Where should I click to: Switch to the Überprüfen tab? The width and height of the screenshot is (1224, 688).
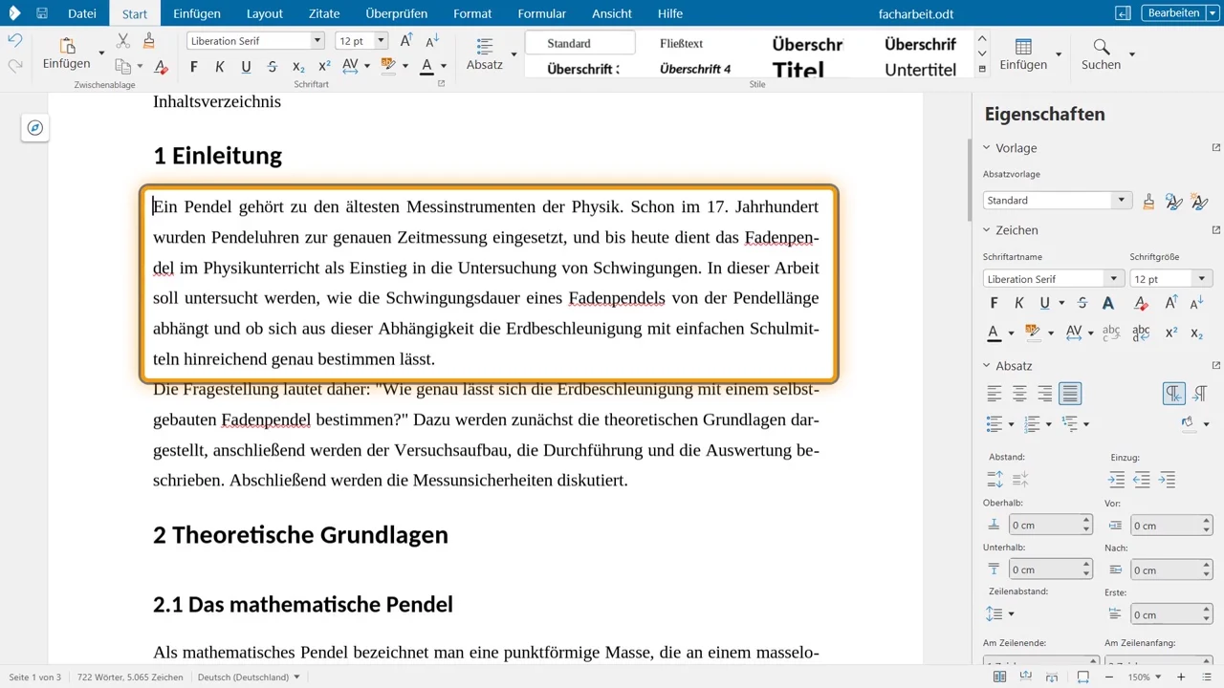pos(397,13)
